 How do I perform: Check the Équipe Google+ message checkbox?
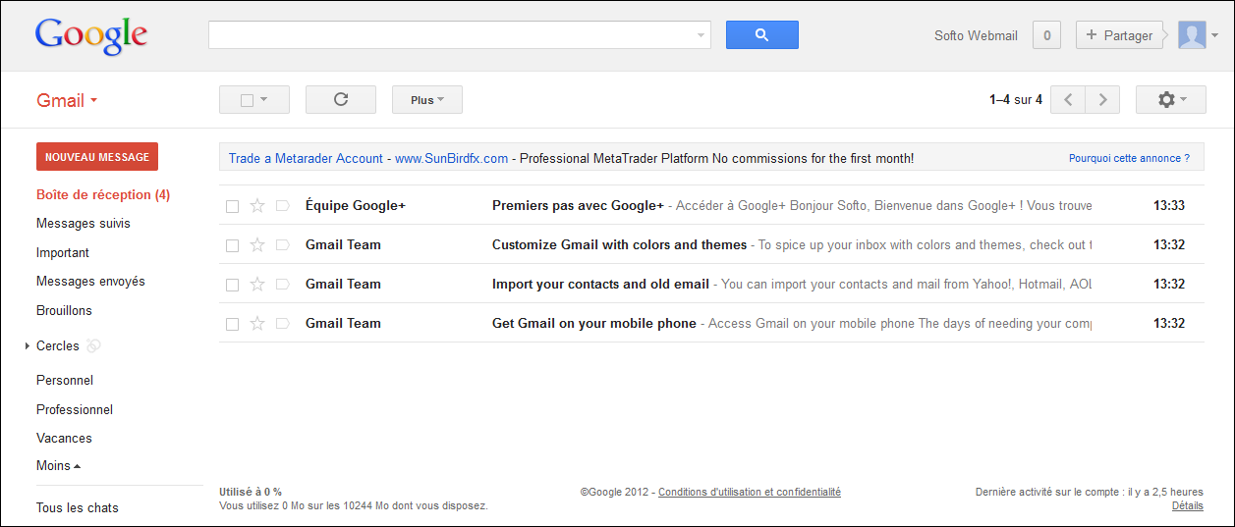[233, 206]
